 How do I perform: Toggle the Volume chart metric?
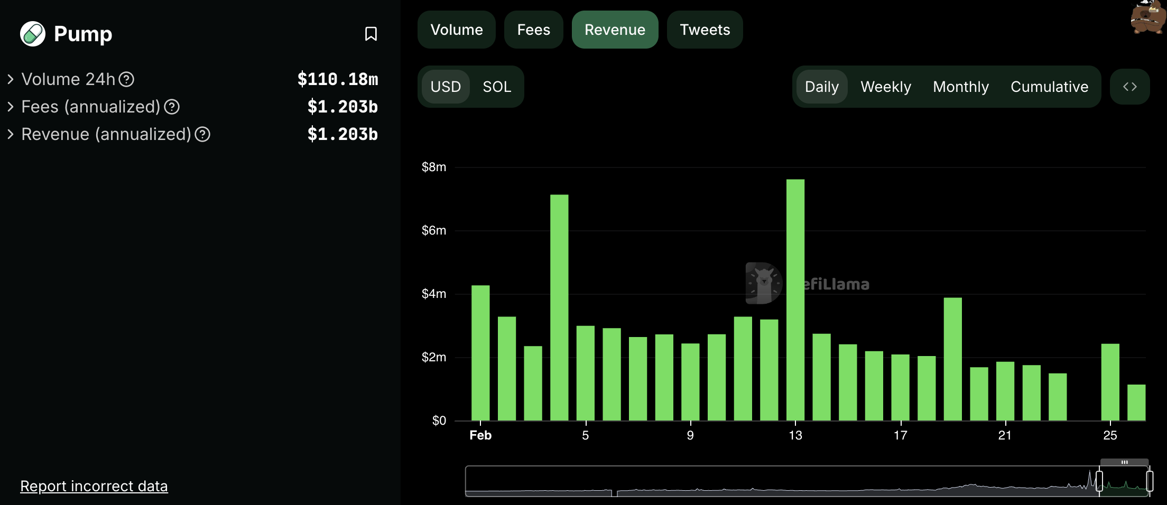456,30
